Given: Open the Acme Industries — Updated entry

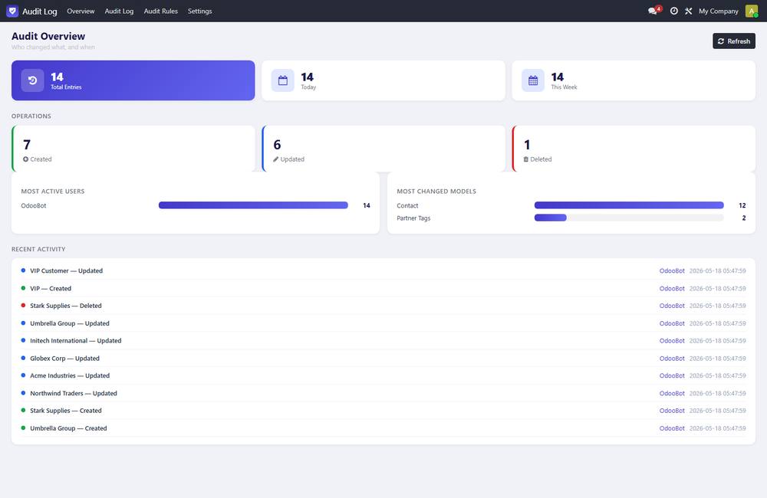Looking at the screenshot, I should tap(383, 375).
